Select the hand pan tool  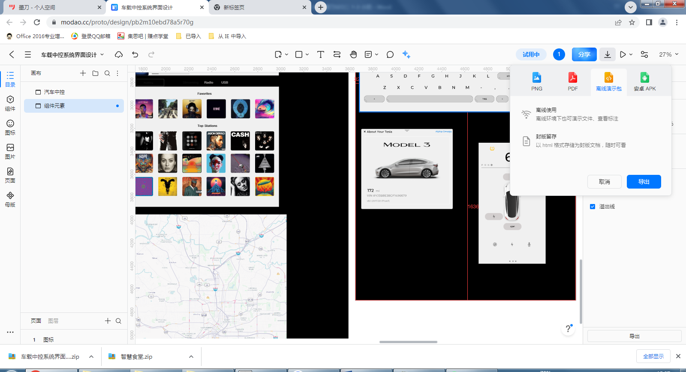point(353,54)
